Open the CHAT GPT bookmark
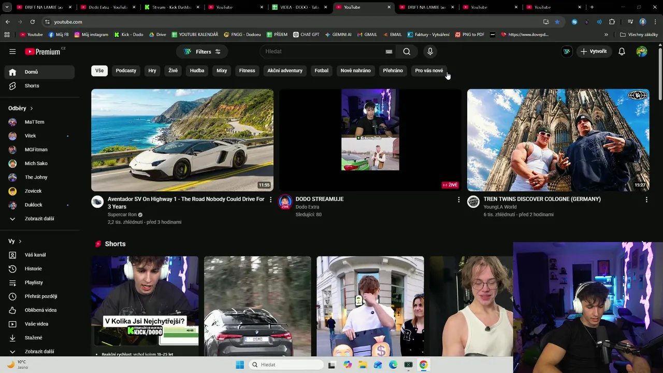 pos(306,35)
